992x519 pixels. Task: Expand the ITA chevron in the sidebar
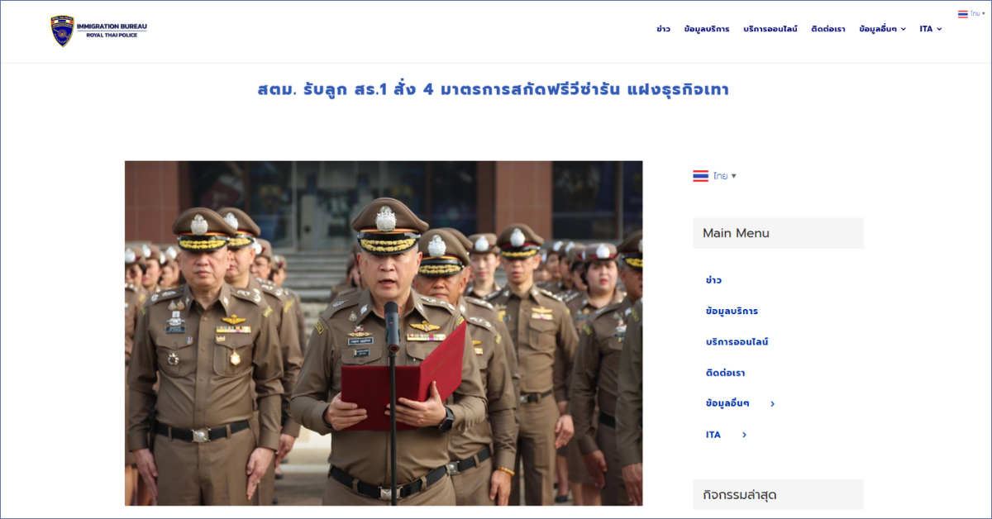pyautogui.click(x=744, y=435)
